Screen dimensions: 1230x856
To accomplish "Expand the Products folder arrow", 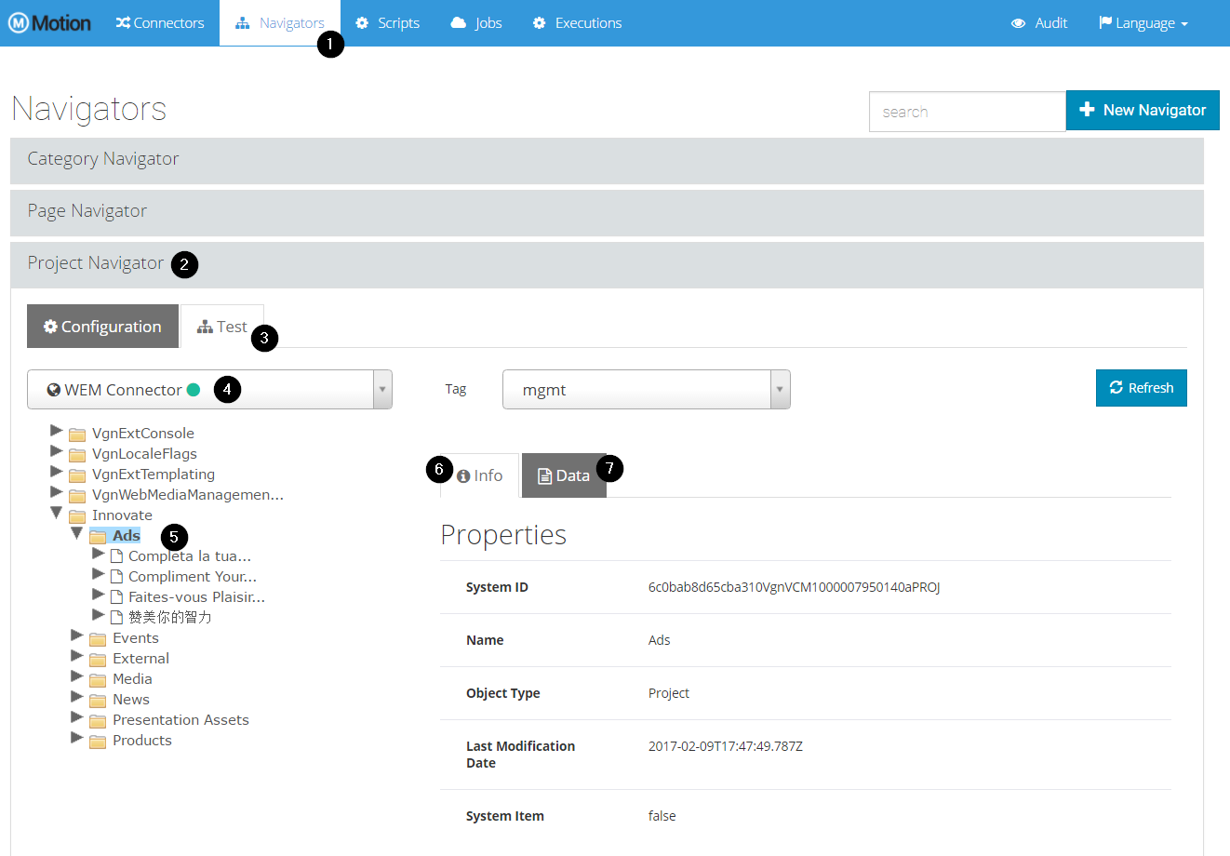I will (76, 738).
